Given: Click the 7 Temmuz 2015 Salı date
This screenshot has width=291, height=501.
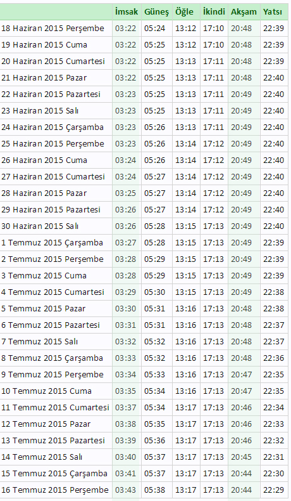Looking at the screenshot, I should (39, 342).
